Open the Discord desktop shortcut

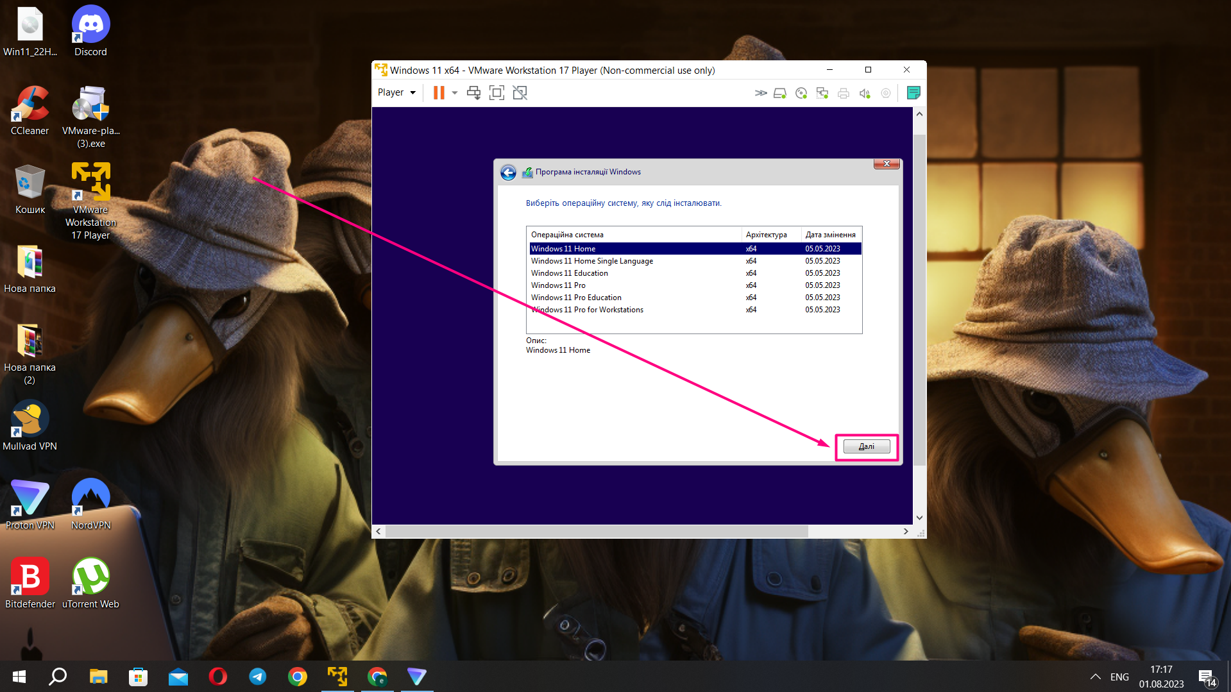pos(90,31)
